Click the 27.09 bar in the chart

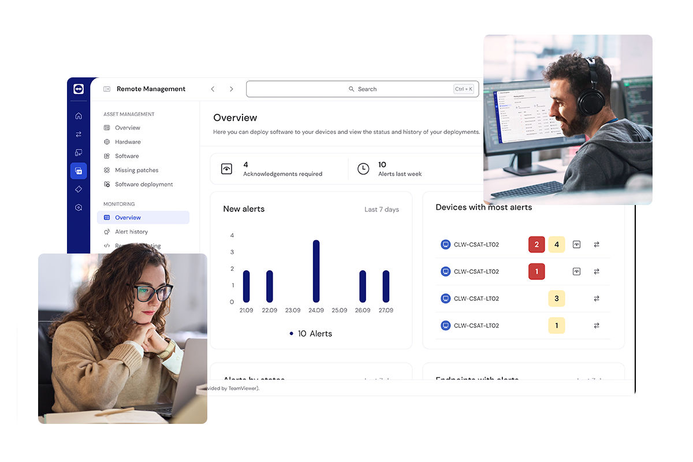[x=386, y=286]
